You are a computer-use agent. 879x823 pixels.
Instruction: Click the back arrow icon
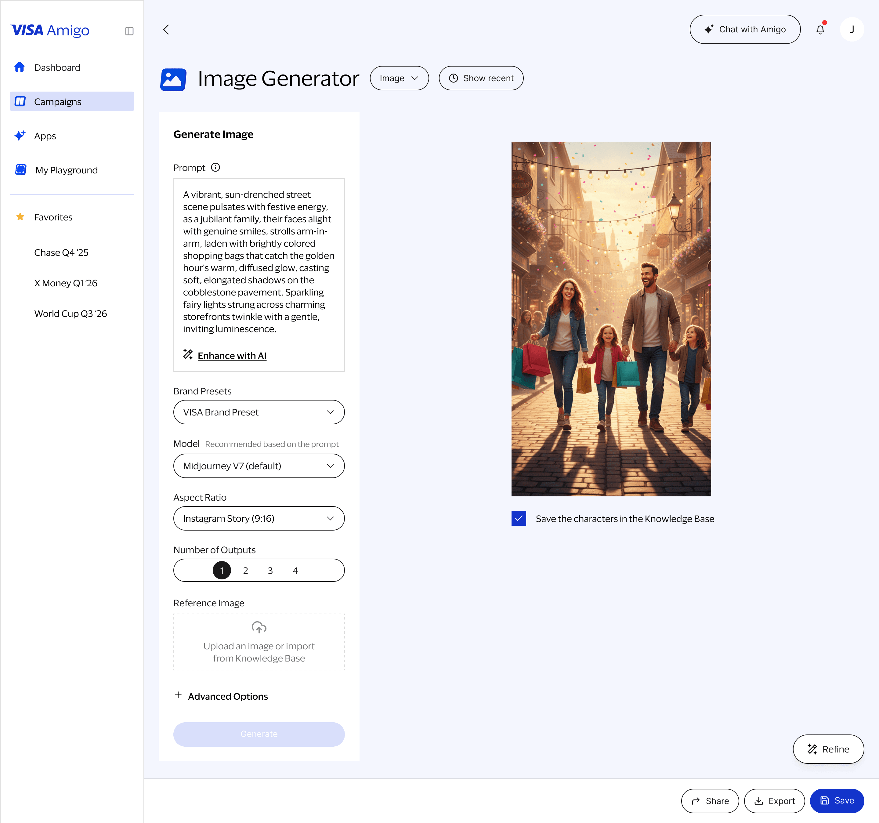tap(166, 30)
